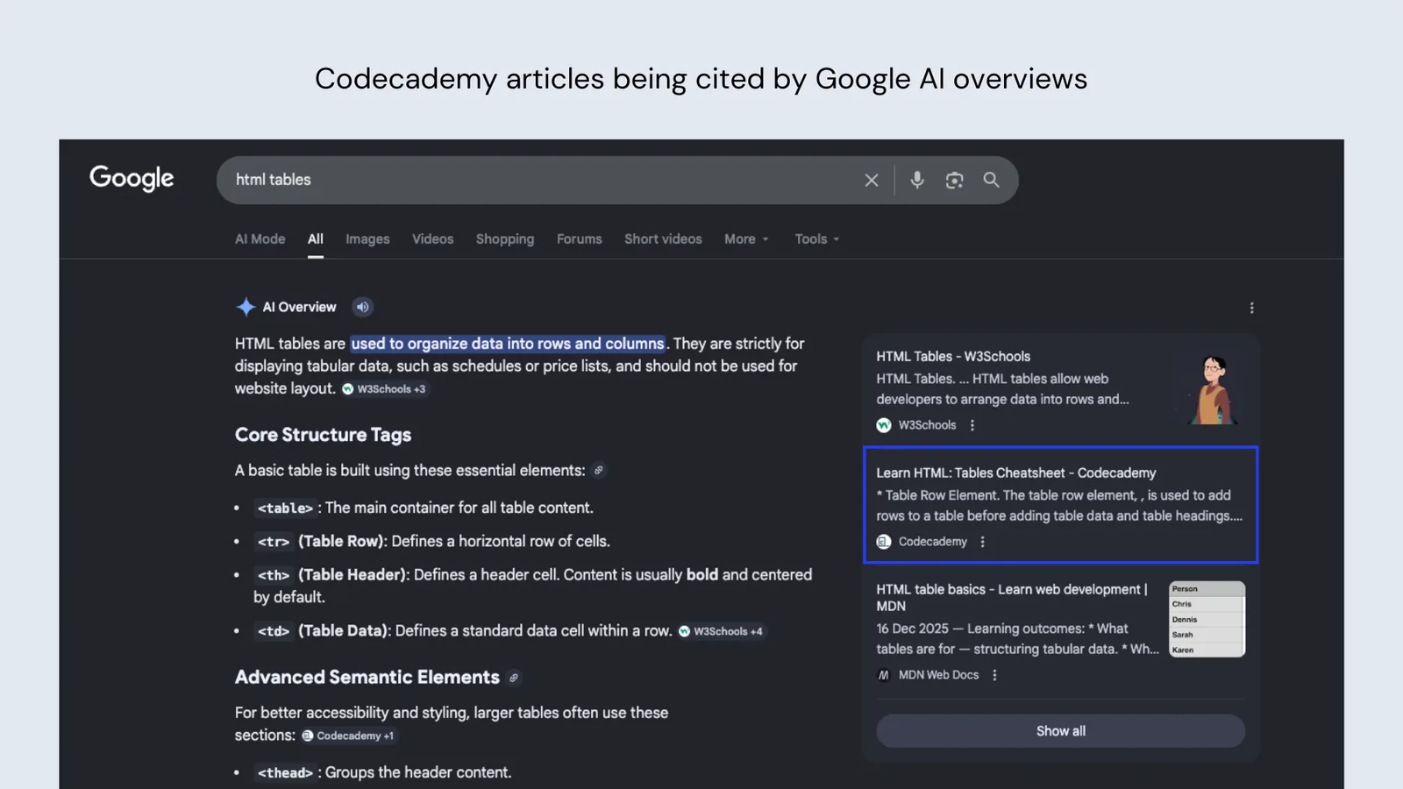Switch to the Images tab
This screenshot has height=789, width=1403.
pos(367,239)
